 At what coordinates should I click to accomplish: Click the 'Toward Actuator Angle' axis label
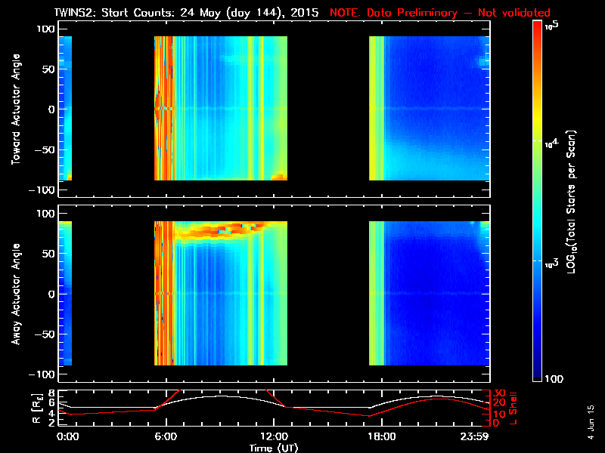[x=16, y=109]
